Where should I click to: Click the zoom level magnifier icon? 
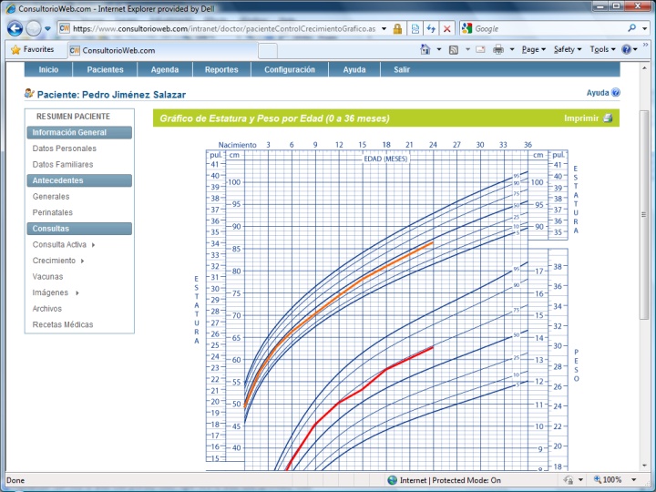[x=598, y=479]
